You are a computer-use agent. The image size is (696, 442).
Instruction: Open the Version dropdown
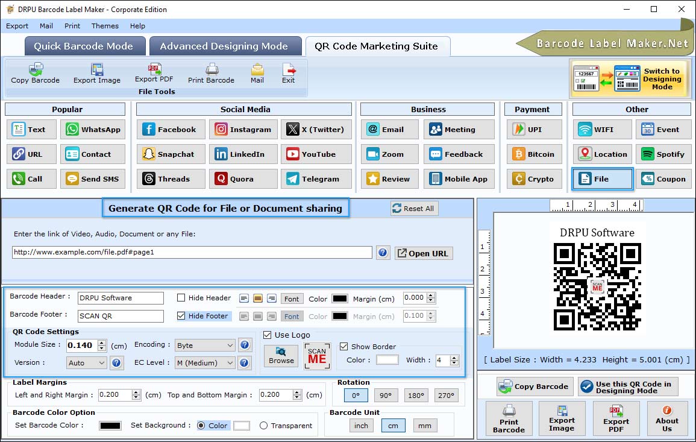coord(87,363)
